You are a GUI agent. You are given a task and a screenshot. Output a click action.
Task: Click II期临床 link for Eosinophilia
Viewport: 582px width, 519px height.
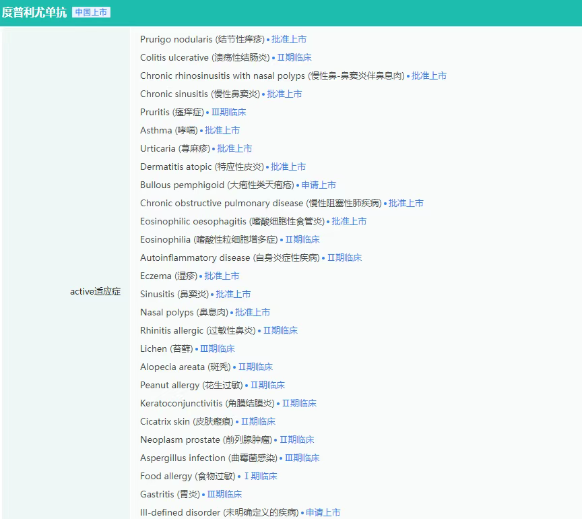tap(302, 239)
